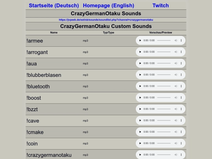
Task: Play the !cave sound preview
Action: (140, 121)
